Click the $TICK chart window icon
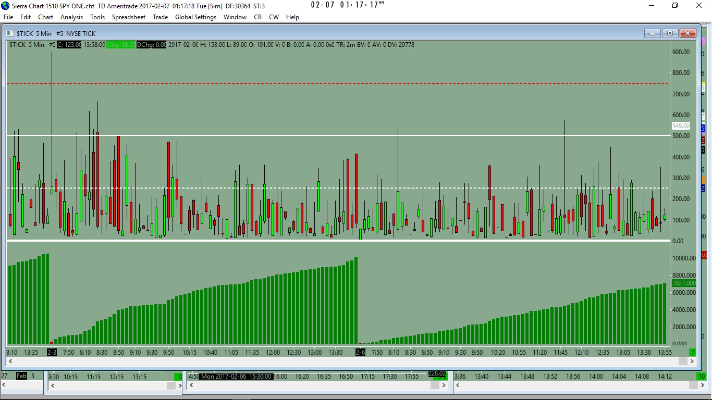This screenshot has height=400, width=712. pos(10,33)
